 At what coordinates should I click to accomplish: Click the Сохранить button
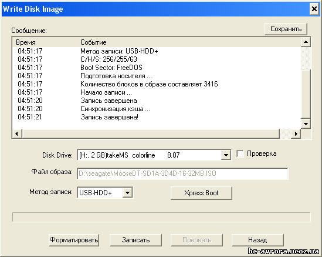(x=286, y=29)
